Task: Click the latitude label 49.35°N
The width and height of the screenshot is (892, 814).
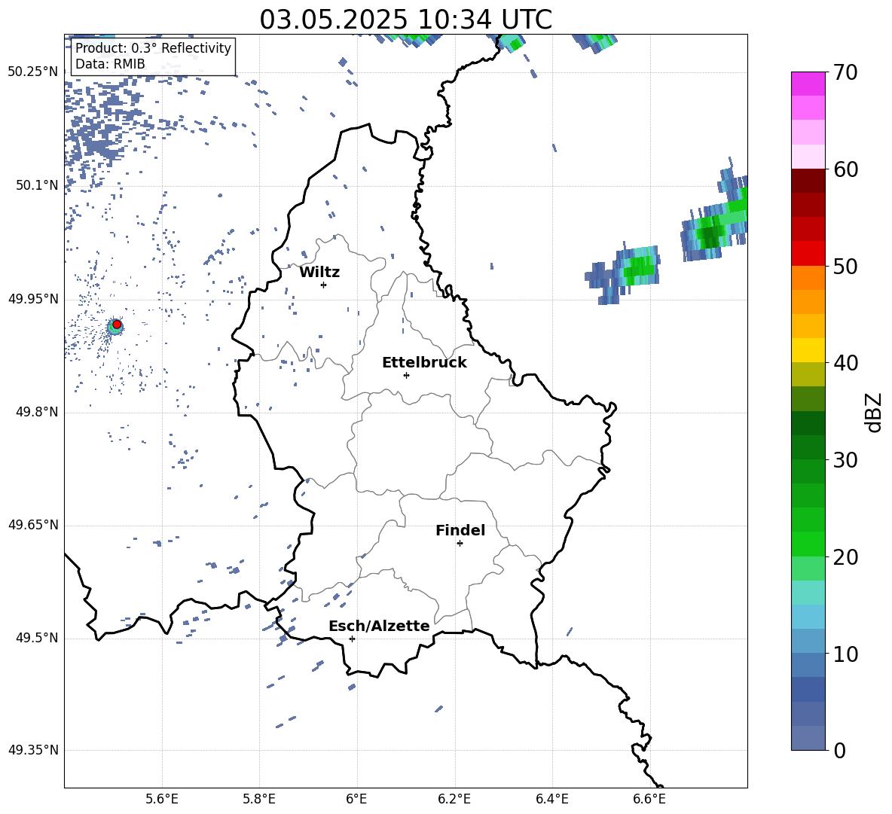Action: point(33,750)
